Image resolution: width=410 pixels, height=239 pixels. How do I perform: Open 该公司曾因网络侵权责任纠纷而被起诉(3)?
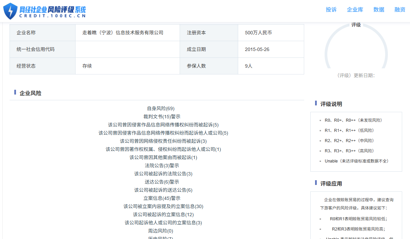pos(163,141)
